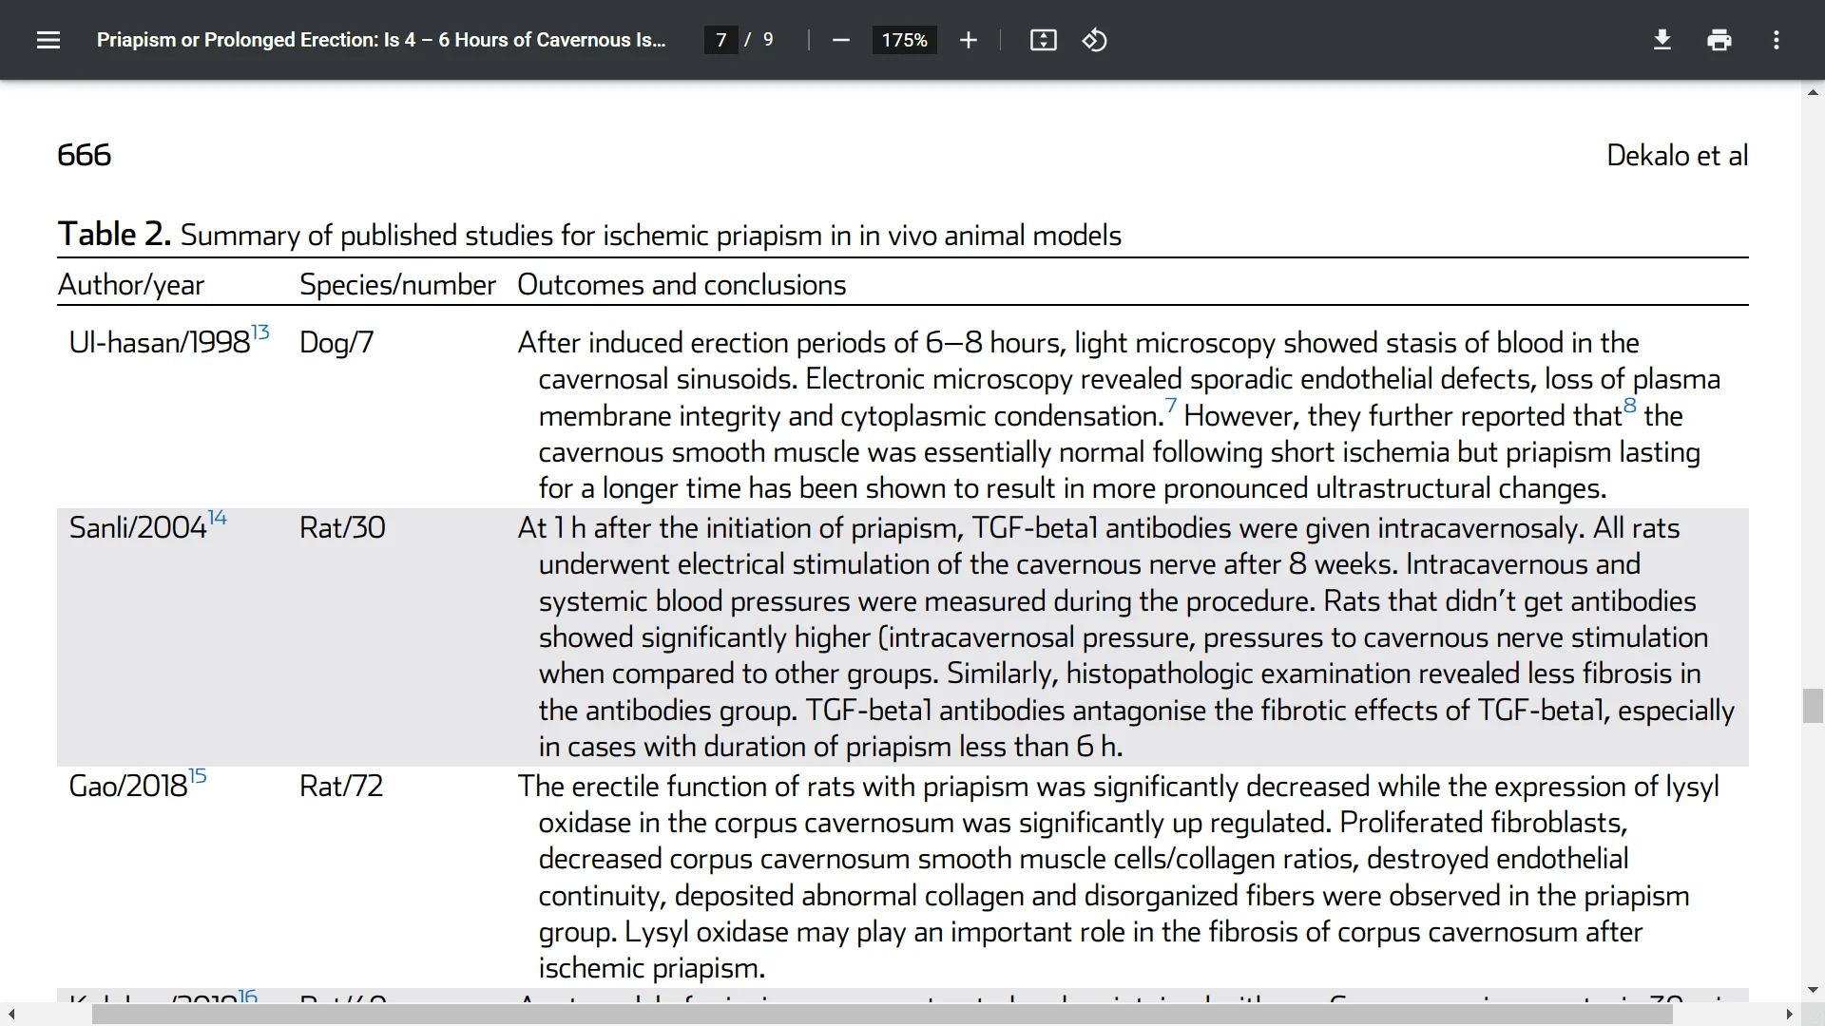Toggle fit to page icon

(x=1043, y=40)
